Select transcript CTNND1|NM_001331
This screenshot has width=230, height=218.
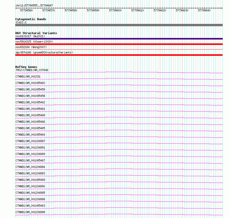[28, 76]
